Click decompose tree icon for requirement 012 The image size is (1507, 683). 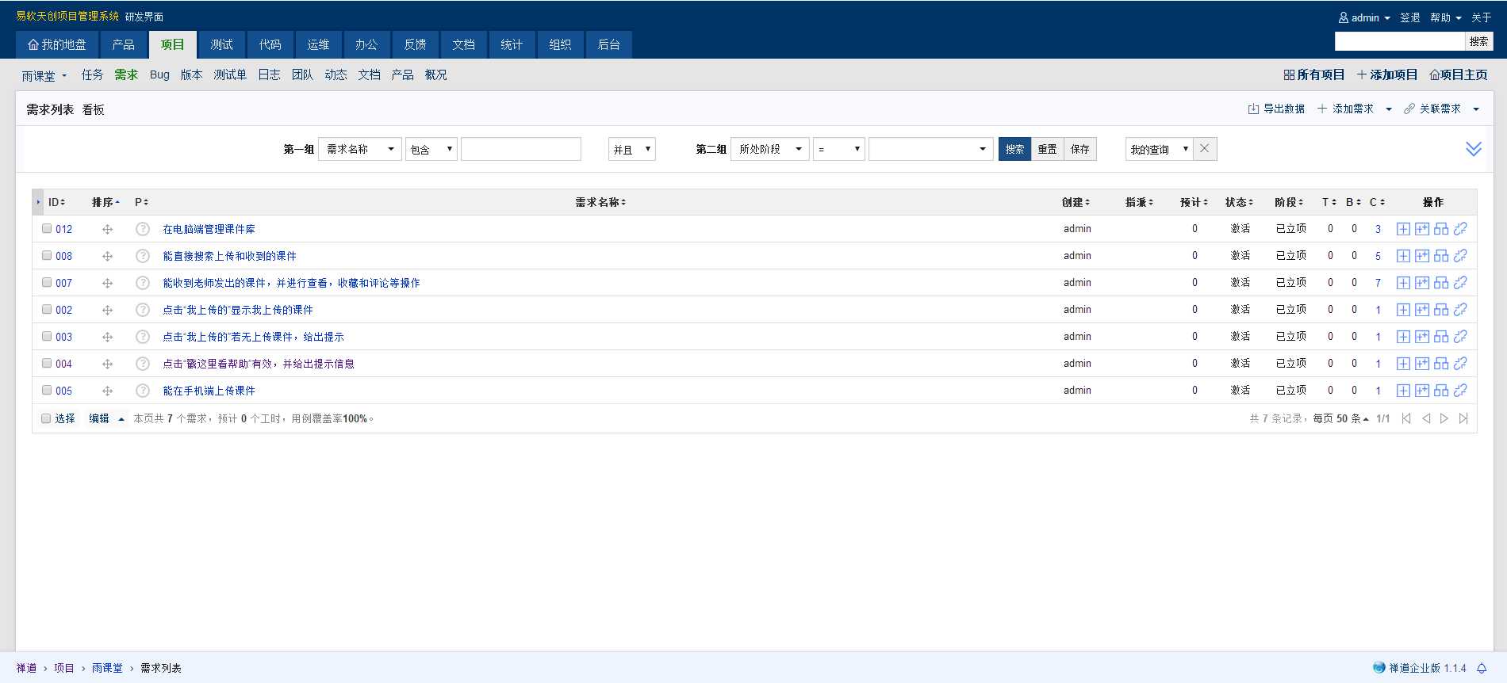pos(1441,229)
